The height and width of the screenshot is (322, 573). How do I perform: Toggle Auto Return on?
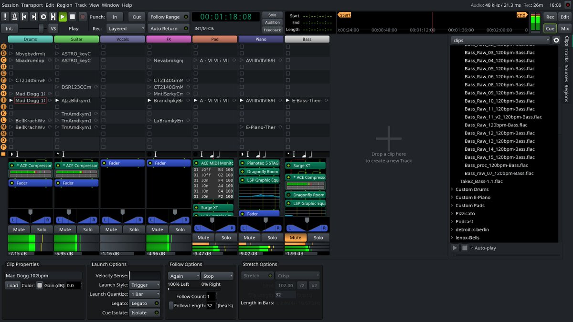pyautogui.click(x=168, y=29)
